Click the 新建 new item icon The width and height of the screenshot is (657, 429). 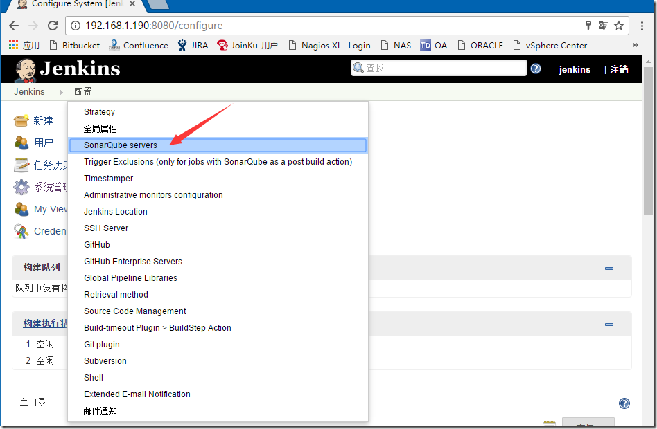(21, 120)
